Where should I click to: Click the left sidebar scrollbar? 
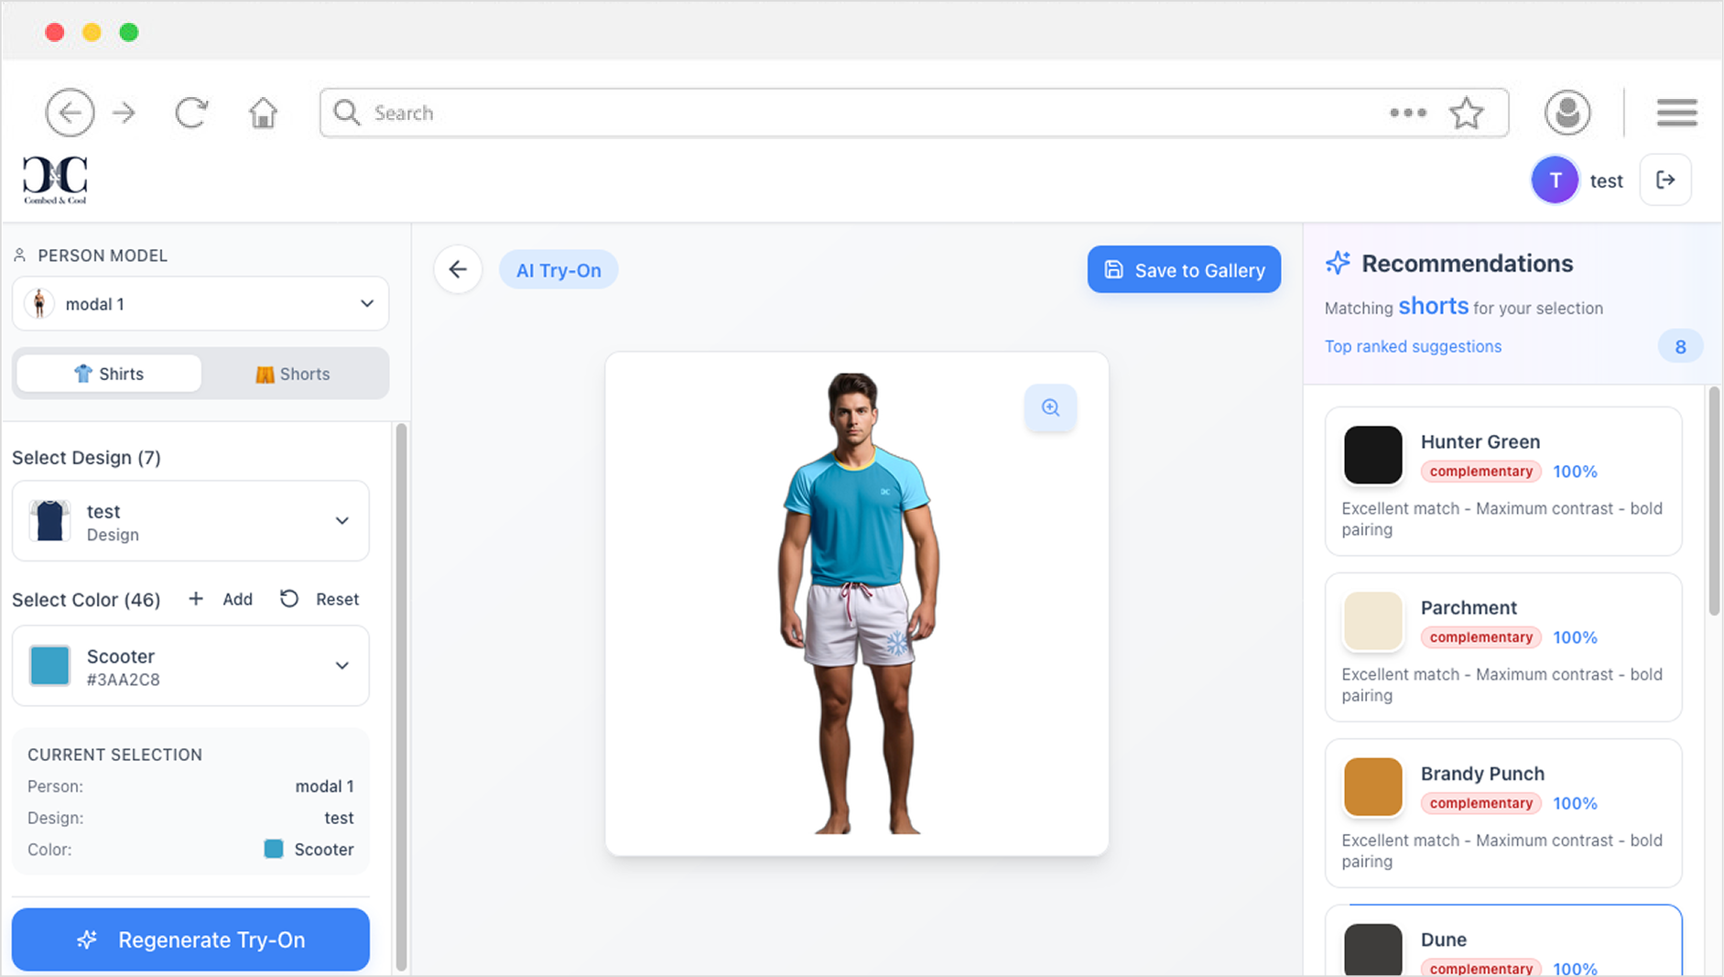[x=401, y=697]
